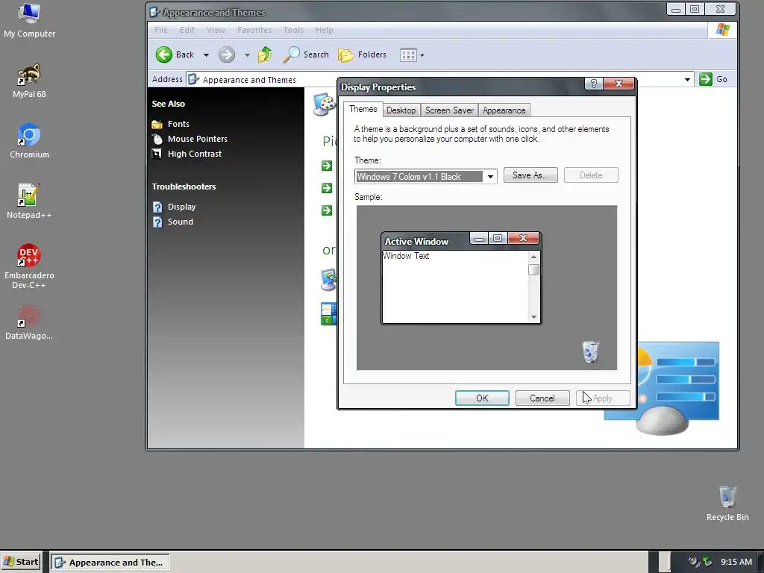Open the Tools menu
Image resolution: width=764 pixels, height=573 pixels.
point(293,30)
